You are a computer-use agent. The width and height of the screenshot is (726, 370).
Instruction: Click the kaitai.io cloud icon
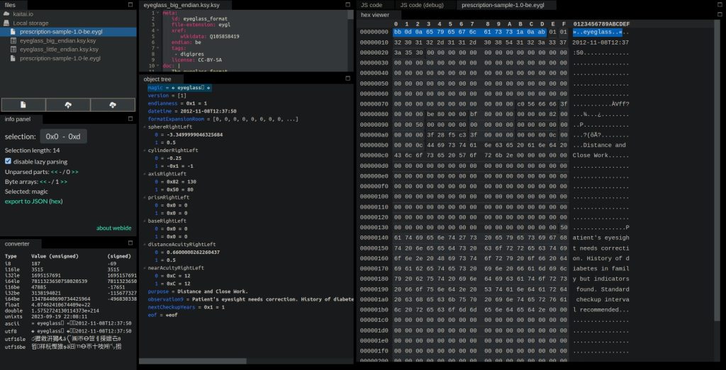pos(6,14)
